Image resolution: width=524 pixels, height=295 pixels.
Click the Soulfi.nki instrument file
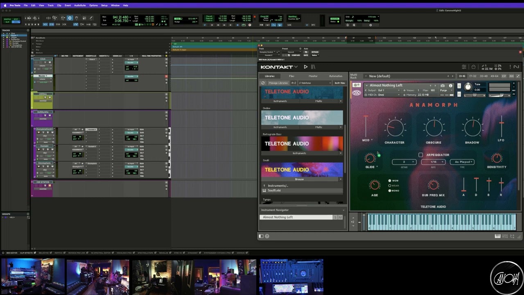[302, 191]
